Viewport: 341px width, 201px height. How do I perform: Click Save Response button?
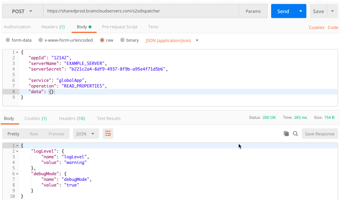[320, 134]
